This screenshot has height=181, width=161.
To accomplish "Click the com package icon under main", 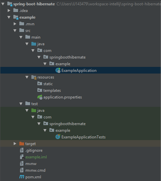I will (40, 50).
